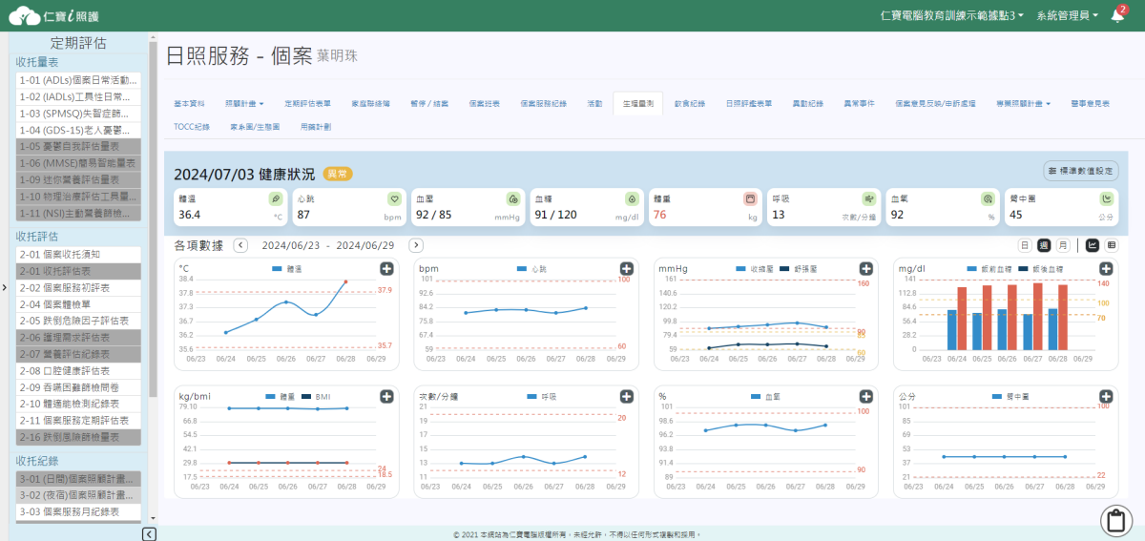
Task: Open the notification bell icon
Action: tap(1116, 15)
